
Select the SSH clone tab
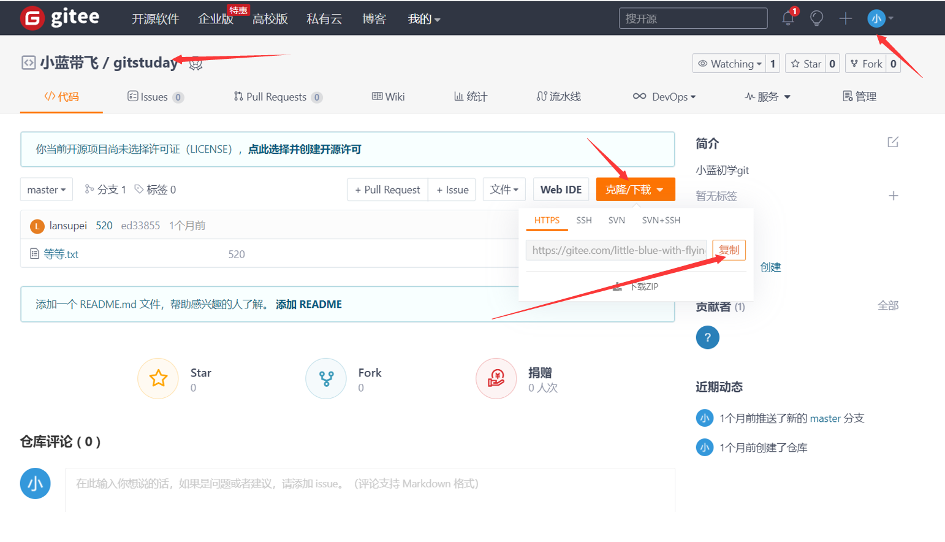click(584, 220)
